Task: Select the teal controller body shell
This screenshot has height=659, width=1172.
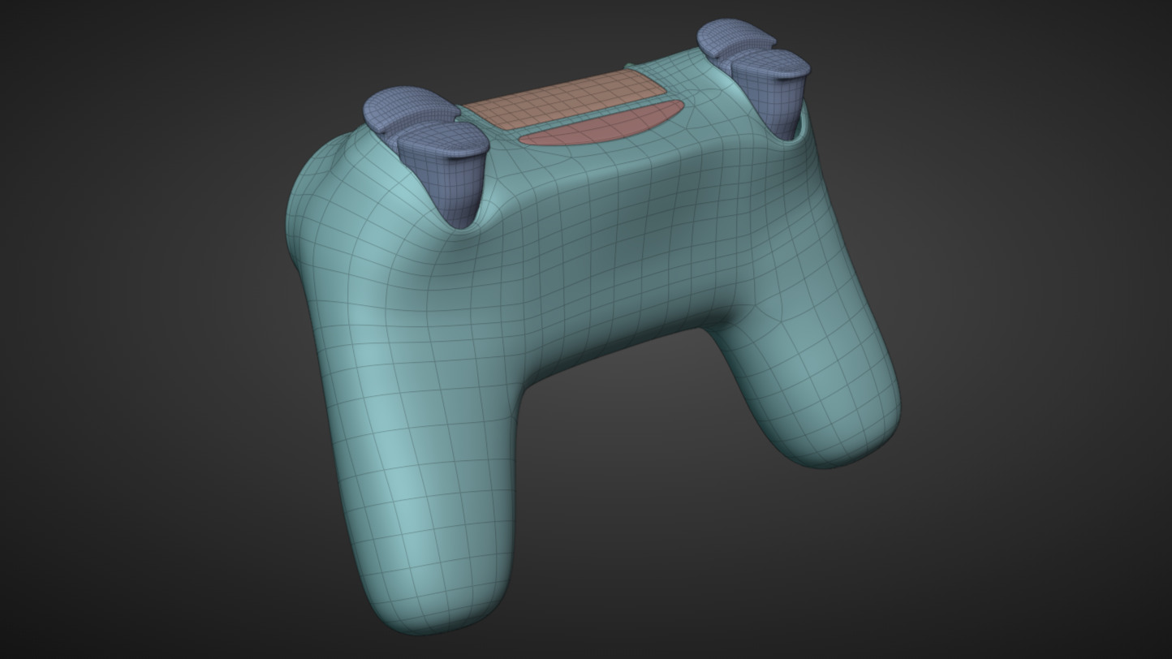Action: pyautogui.click(x=592, y=341)
